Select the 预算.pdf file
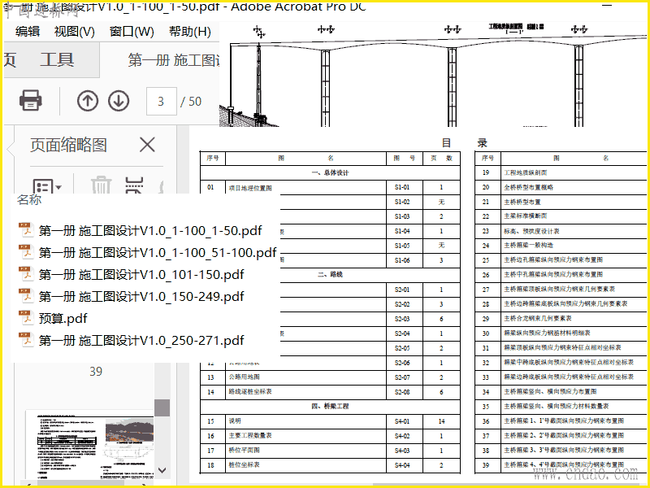Screen dimensions: 650x488 pos(63,318)
